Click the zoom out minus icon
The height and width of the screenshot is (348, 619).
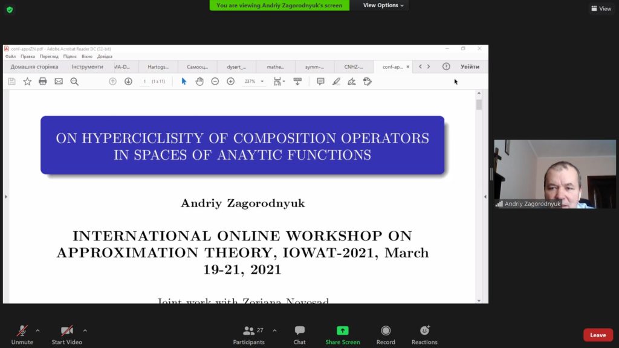[215, 82]
